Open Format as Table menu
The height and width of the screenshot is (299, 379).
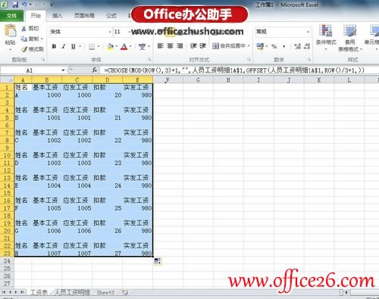350,38
